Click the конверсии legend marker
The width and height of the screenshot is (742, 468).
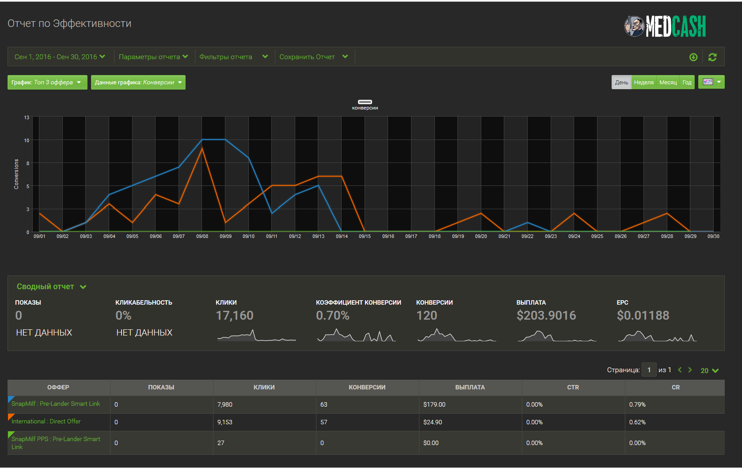pos(365,102)
